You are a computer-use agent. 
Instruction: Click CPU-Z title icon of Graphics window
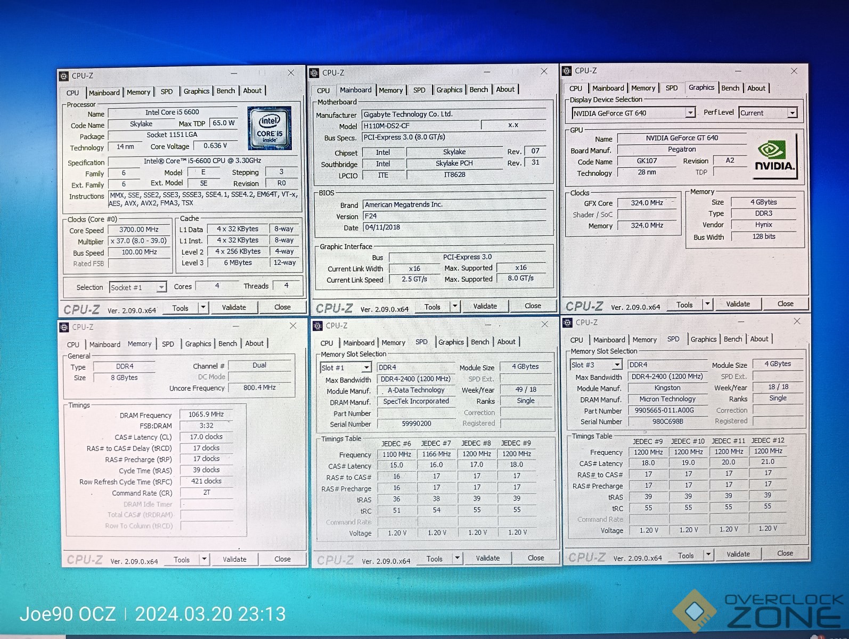pos(567,71)
